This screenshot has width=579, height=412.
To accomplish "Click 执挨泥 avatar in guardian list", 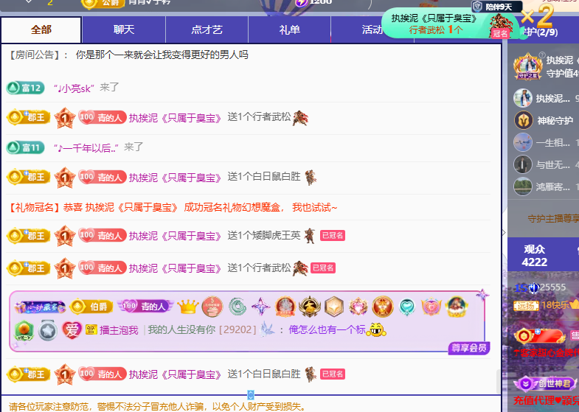I will tap(523, 98).
